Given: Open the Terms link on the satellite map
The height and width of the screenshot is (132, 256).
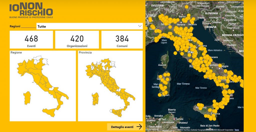Looking at the screenshot, I should (236, 130).
